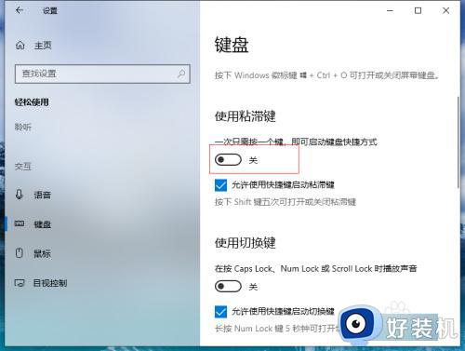Image resolution: width=465 pixels, height=351 pixels.
Task: Close the Settings window
Action: (x=445, y=10)
